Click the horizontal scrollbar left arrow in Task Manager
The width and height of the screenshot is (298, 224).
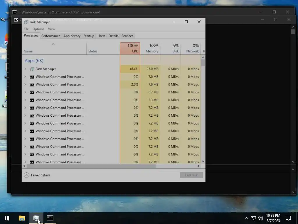click(x=24, y=166)
